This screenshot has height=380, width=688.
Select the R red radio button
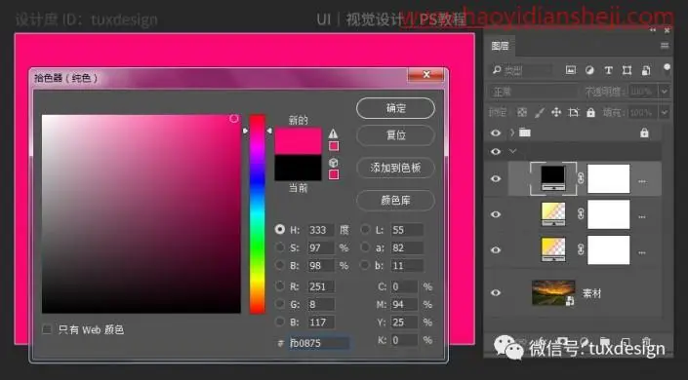pos(279,286)
